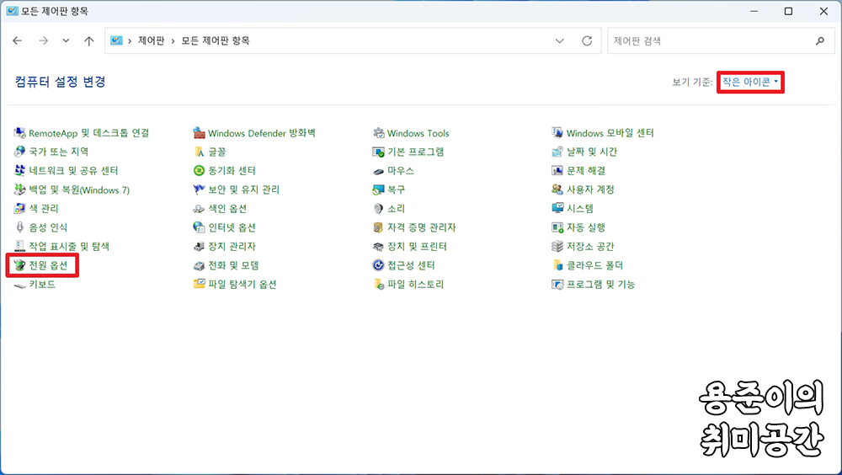842x475 pixels.
Task: Open the 전원 옵션 power icon
Action: tap(20, 265)
